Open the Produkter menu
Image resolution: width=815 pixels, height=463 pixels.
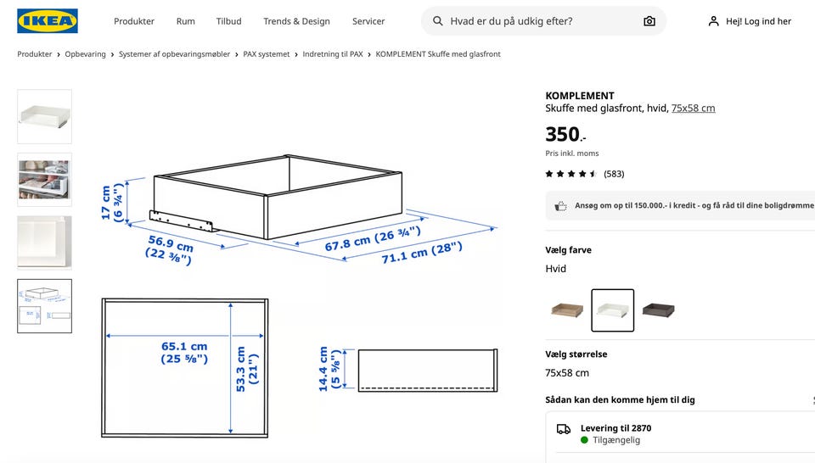134,21
